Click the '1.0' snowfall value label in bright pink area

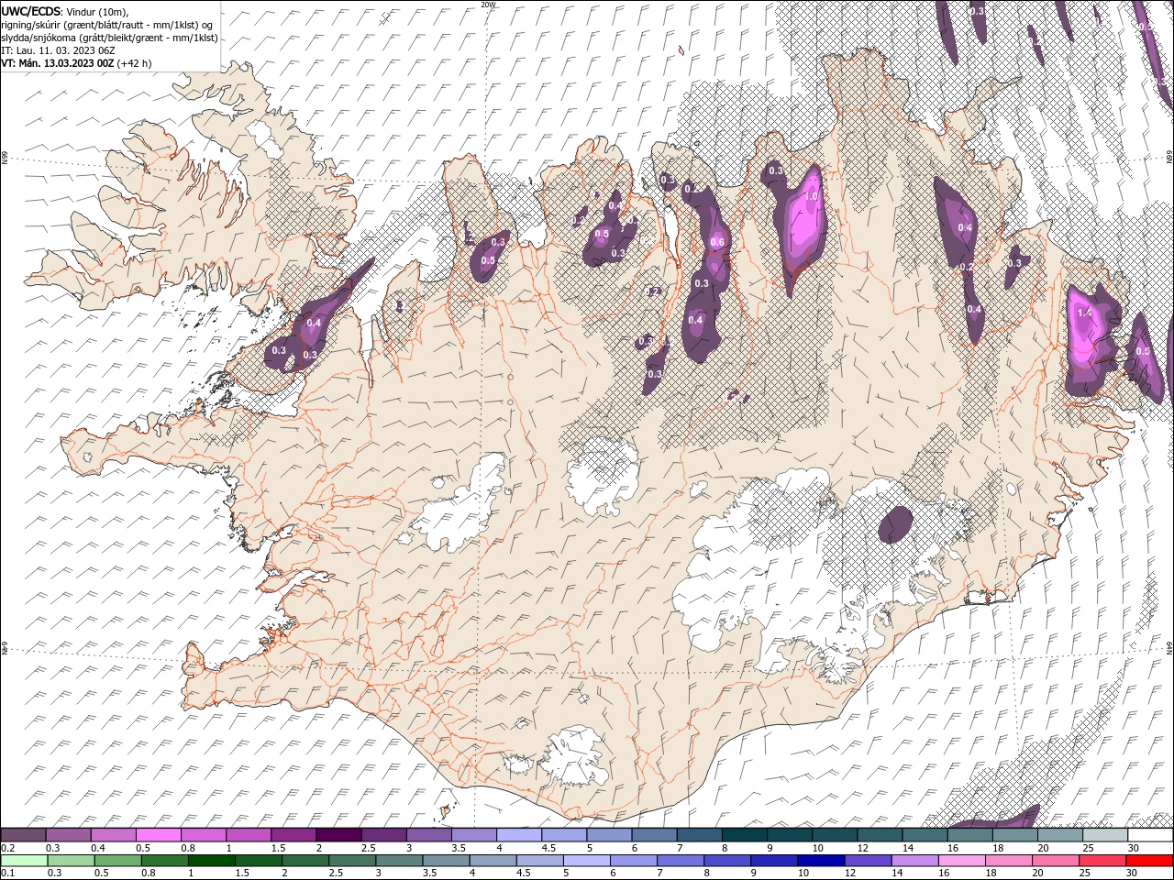pos(811,196)
